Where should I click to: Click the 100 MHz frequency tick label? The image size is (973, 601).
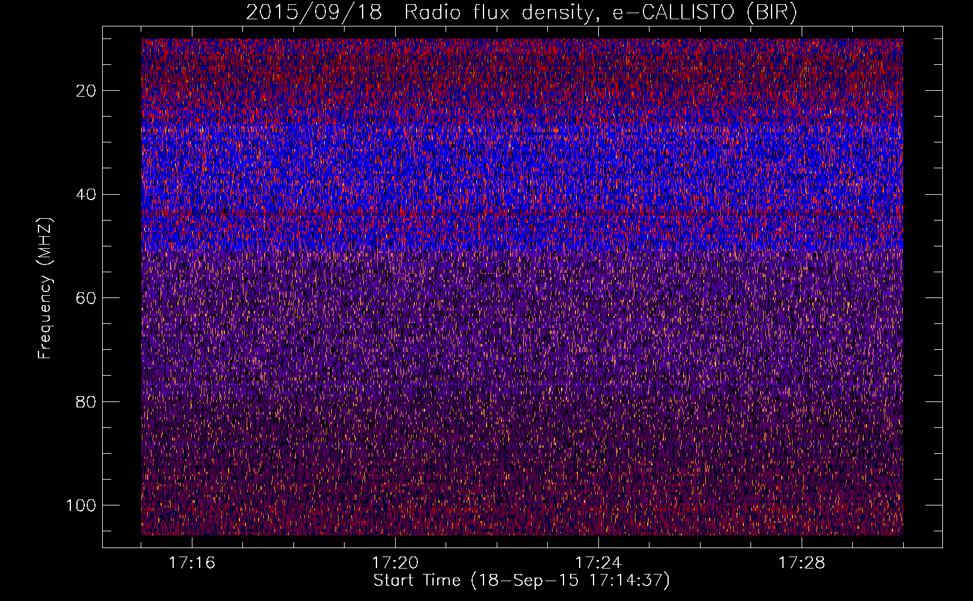(81, 505)
